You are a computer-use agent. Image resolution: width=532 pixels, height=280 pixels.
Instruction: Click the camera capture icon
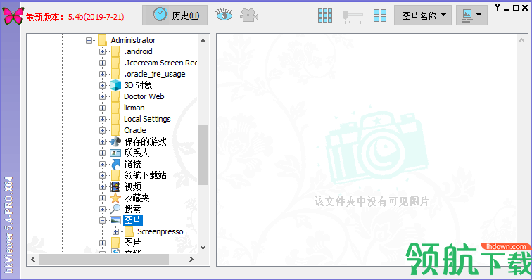(x=249, y=15)
